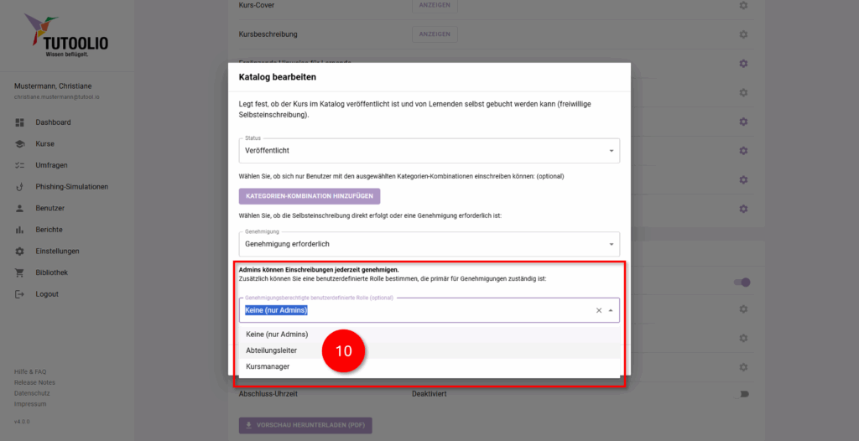Viewport: 859px width, 441px height.
Task: Toggle the Abschluss-Uhrzeit switch
Action: (742, 393)
